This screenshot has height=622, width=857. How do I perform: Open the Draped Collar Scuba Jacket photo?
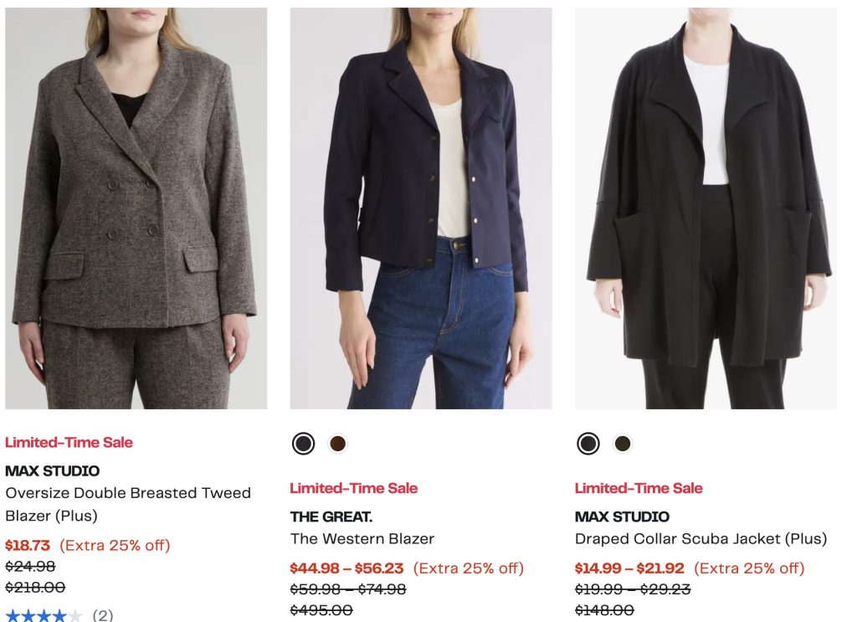tap(706, 208)
